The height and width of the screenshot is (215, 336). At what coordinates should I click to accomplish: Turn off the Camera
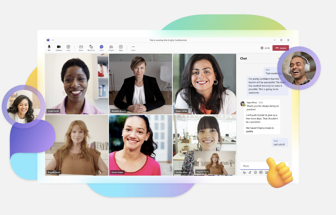[x=58, y=48]
